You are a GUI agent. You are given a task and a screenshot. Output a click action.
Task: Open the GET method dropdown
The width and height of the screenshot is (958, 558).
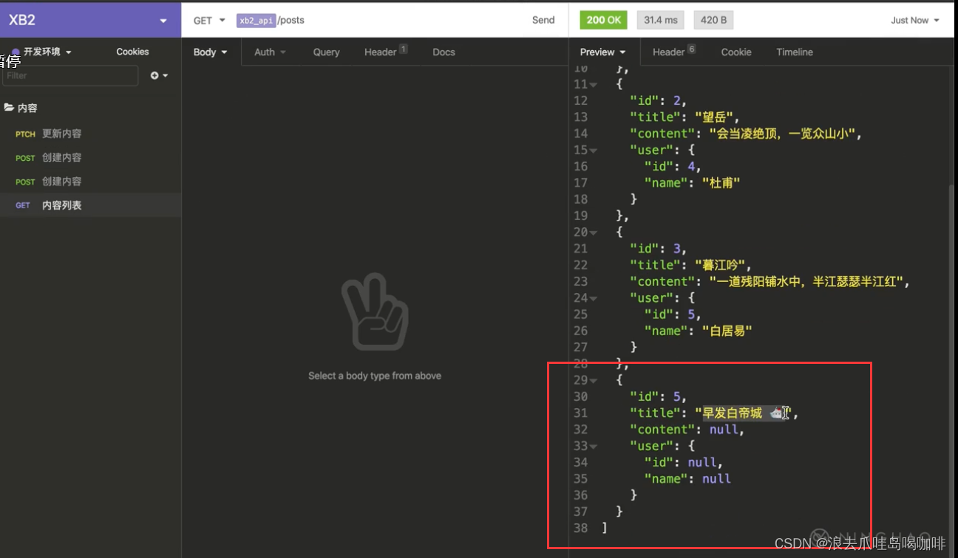pyautogui.click(x=209, y=21)
